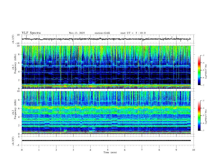Click the 'station=GAK' label
This screenshot has width=218, height=168.
point(102,33)
